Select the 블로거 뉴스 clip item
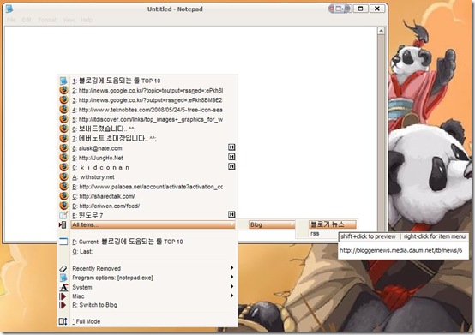Screen dimensions: 475x335 point(333,224)
